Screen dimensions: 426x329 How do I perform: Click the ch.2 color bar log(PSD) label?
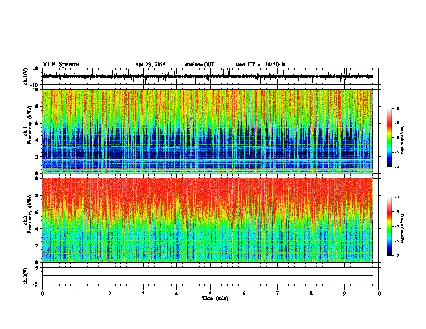point(403,228)
